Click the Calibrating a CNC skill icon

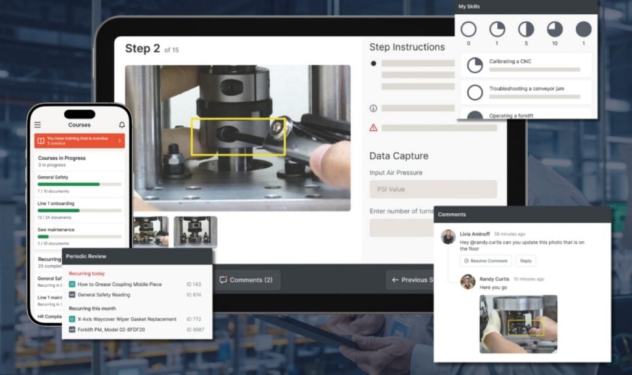click(475, 65)
